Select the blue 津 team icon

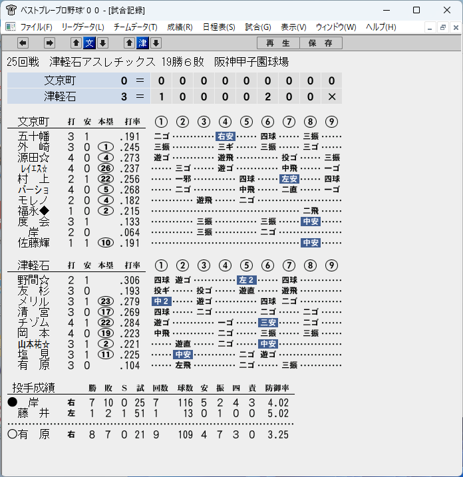(142, 43)
